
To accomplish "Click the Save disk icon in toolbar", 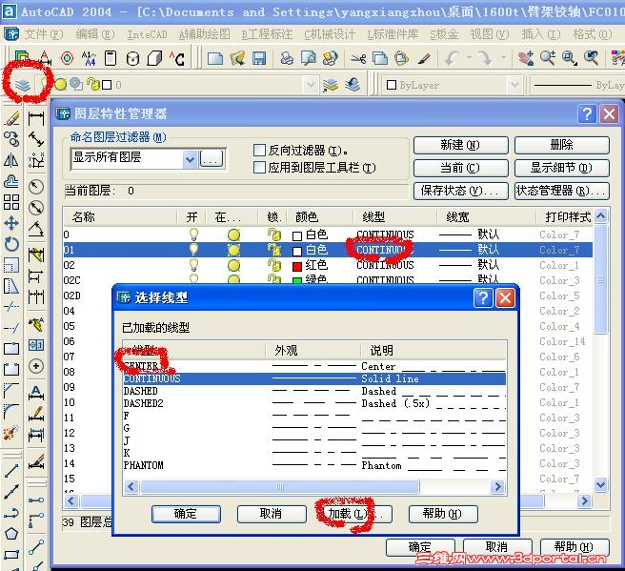I will click(x=259, y=58).
